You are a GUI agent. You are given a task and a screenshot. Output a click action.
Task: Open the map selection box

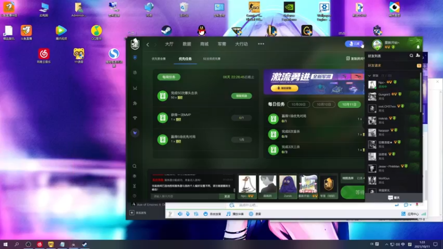[353, 178]
